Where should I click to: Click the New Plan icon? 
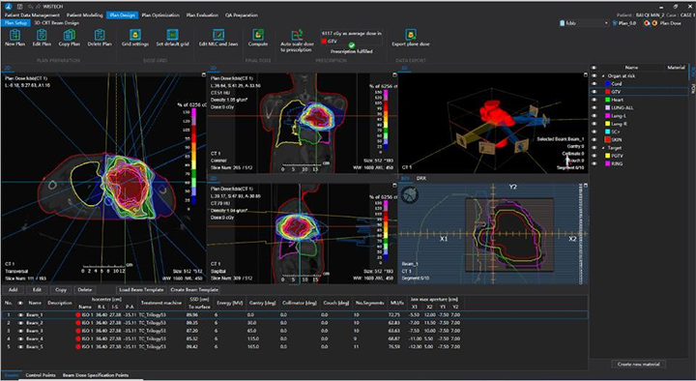pyautogui.click(x=15, y=35)
